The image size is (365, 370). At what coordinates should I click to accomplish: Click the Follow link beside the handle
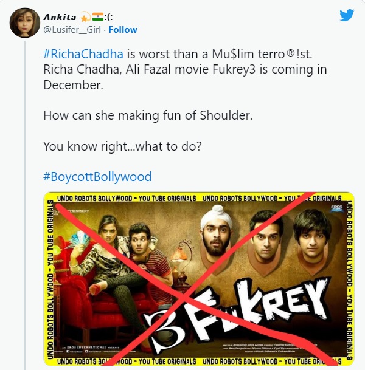(123, 30)
